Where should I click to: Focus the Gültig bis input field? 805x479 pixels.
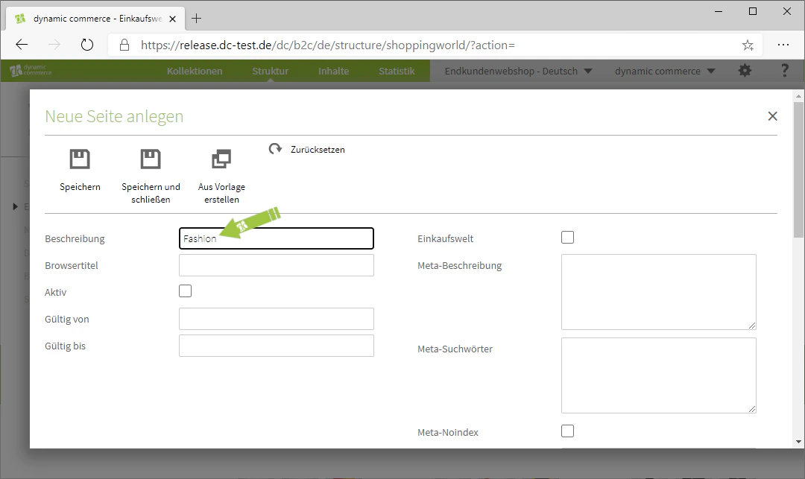(277, 346)
